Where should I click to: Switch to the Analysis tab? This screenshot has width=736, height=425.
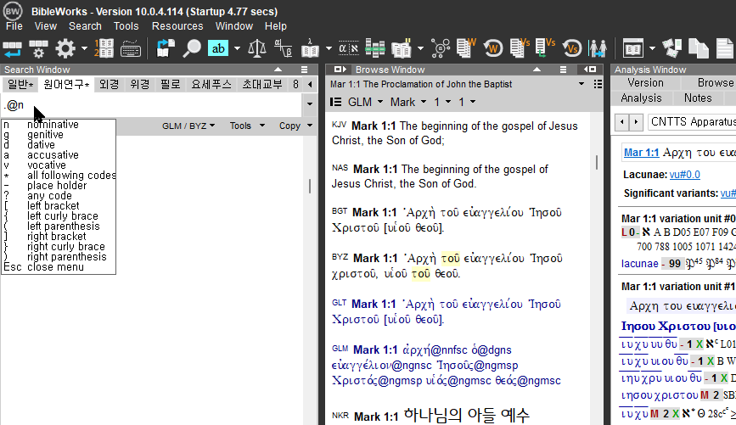click(641, 98)
